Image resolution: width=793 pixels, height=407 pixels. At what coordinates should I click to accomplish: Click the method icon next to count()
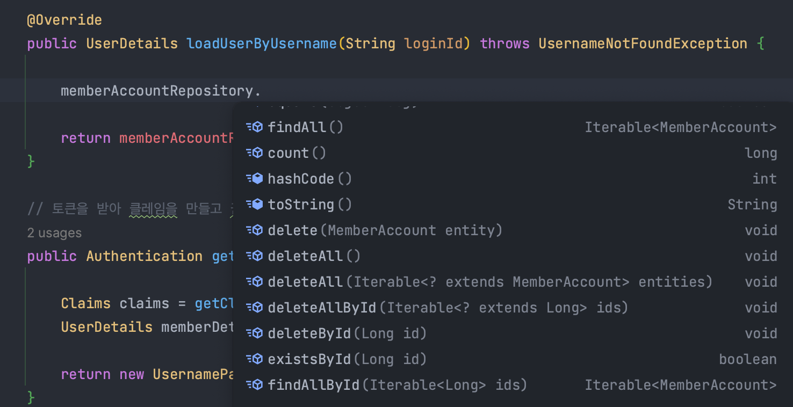tap(255, 152)
